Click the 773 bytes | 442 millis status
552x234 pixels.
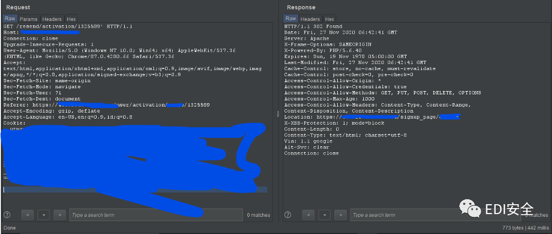(x=526, y=228)
